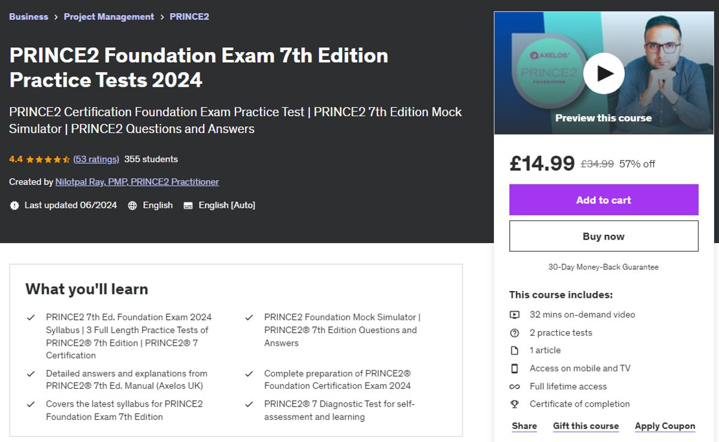Viewport: 719px width, 442px height.
Task: Click the closed captions icon before English [Auto]
Action: 189,205
